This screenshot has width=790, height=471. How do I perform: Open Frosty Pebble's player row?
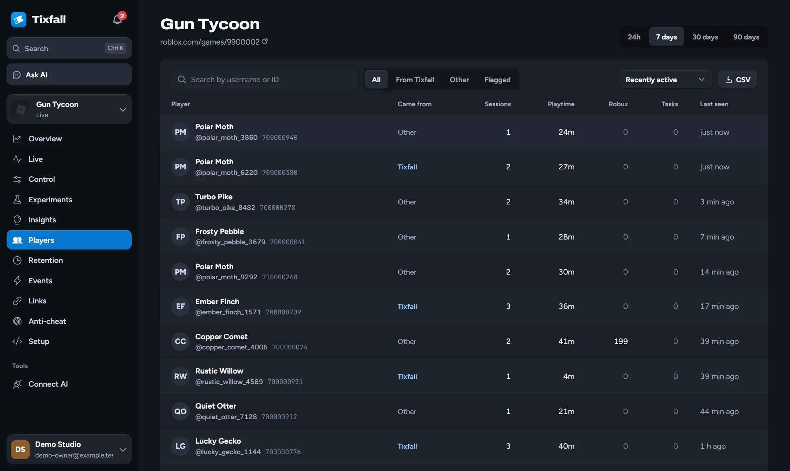[464, 237]
